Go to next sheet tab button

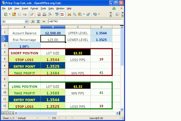point(10,113)
